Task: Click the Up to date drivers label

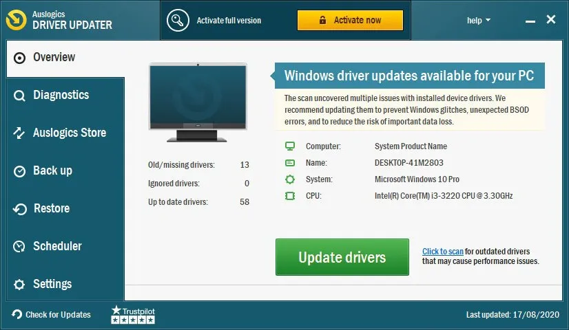Action: click(x=178, y=202)
